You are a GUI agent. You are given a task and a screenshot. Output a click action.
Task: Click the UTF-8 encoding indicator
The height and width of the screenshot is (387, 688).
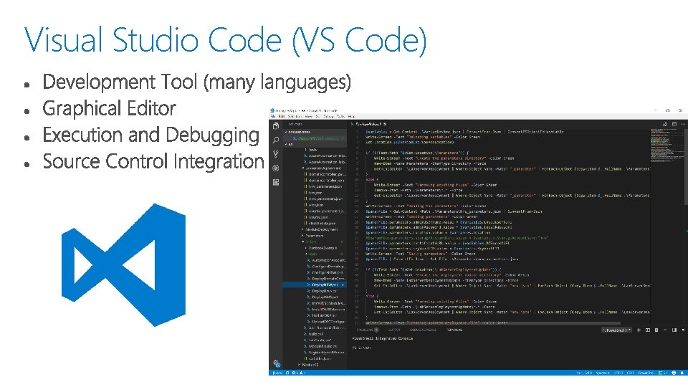618,373
